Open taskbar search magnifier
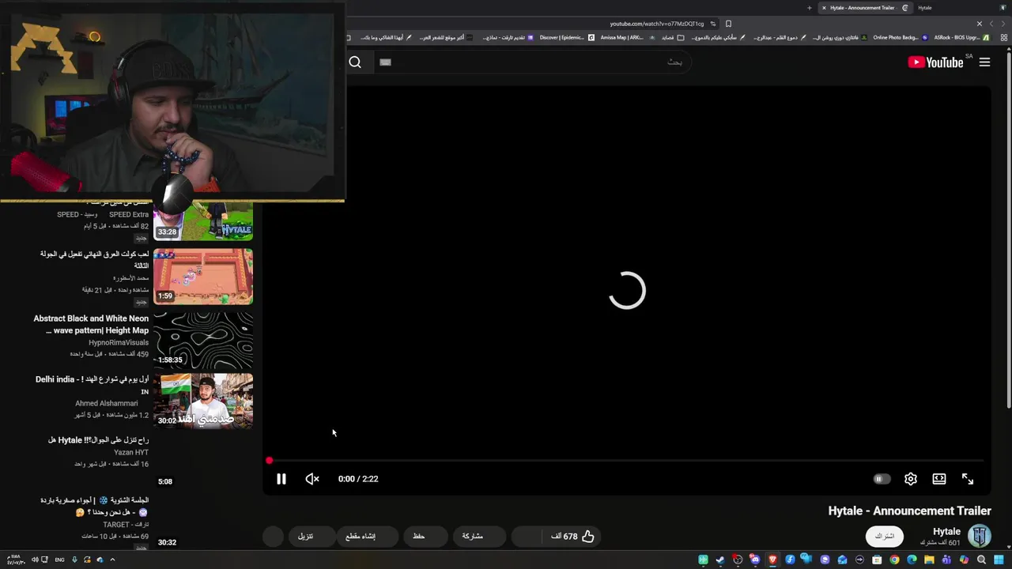This screenshot has width=1012, height=569. 981,560
